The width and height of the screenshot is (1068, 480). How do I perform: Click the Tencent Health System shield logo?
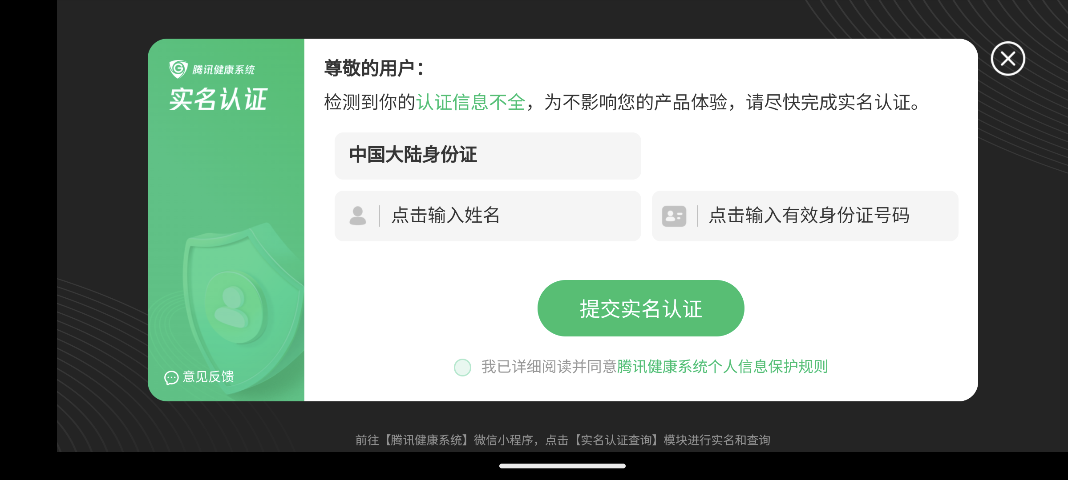[x=178, y=69]
